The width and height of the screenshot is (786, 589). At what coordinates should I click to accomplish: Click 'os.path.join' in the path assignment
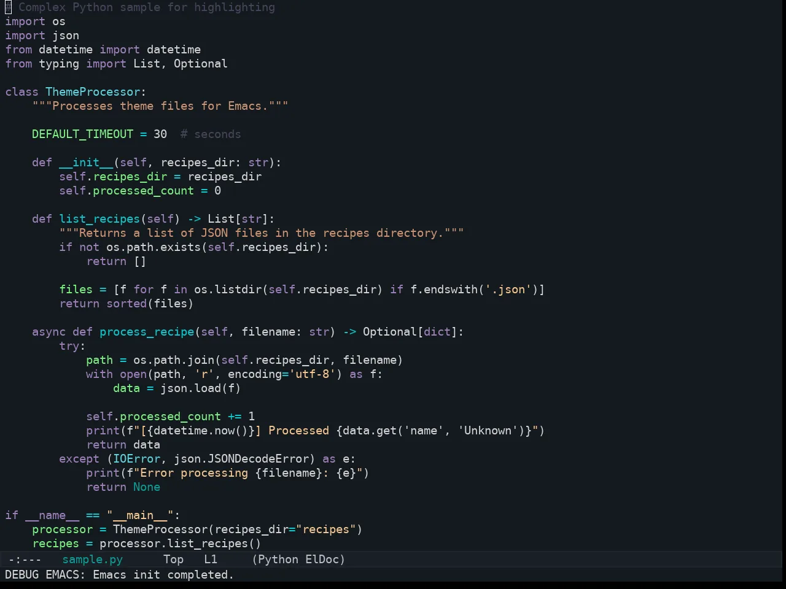click(x=174, y=360)
